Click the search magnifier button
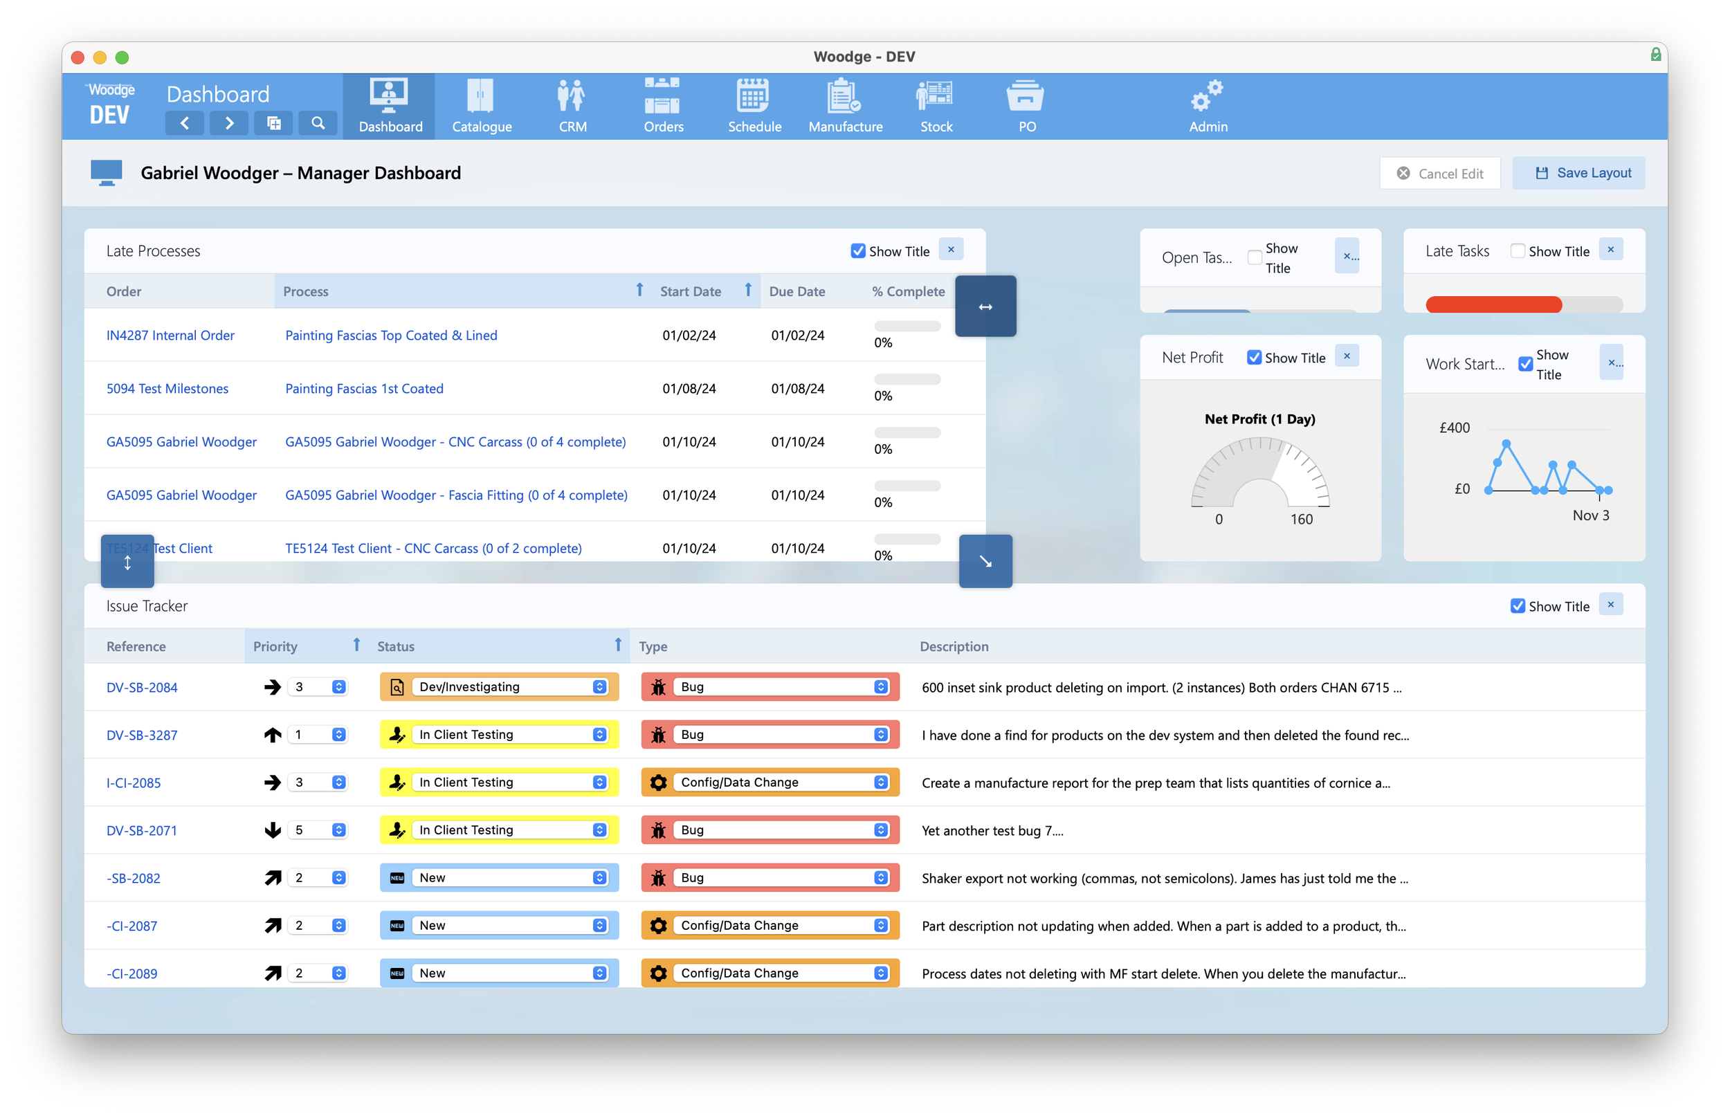This screenshot has height=1116, width=1730. (318, 123)
